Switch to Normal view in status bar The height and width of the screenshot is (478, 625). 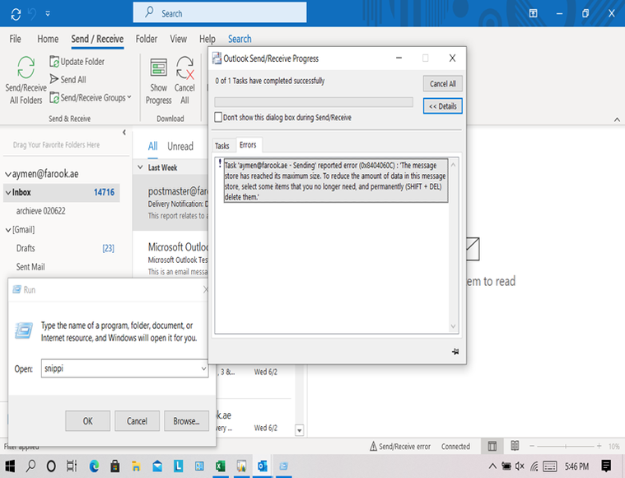click(x=492, y=446)
